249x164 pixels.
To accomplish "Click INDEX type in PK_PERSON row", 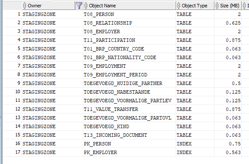I will pos(195,144).
